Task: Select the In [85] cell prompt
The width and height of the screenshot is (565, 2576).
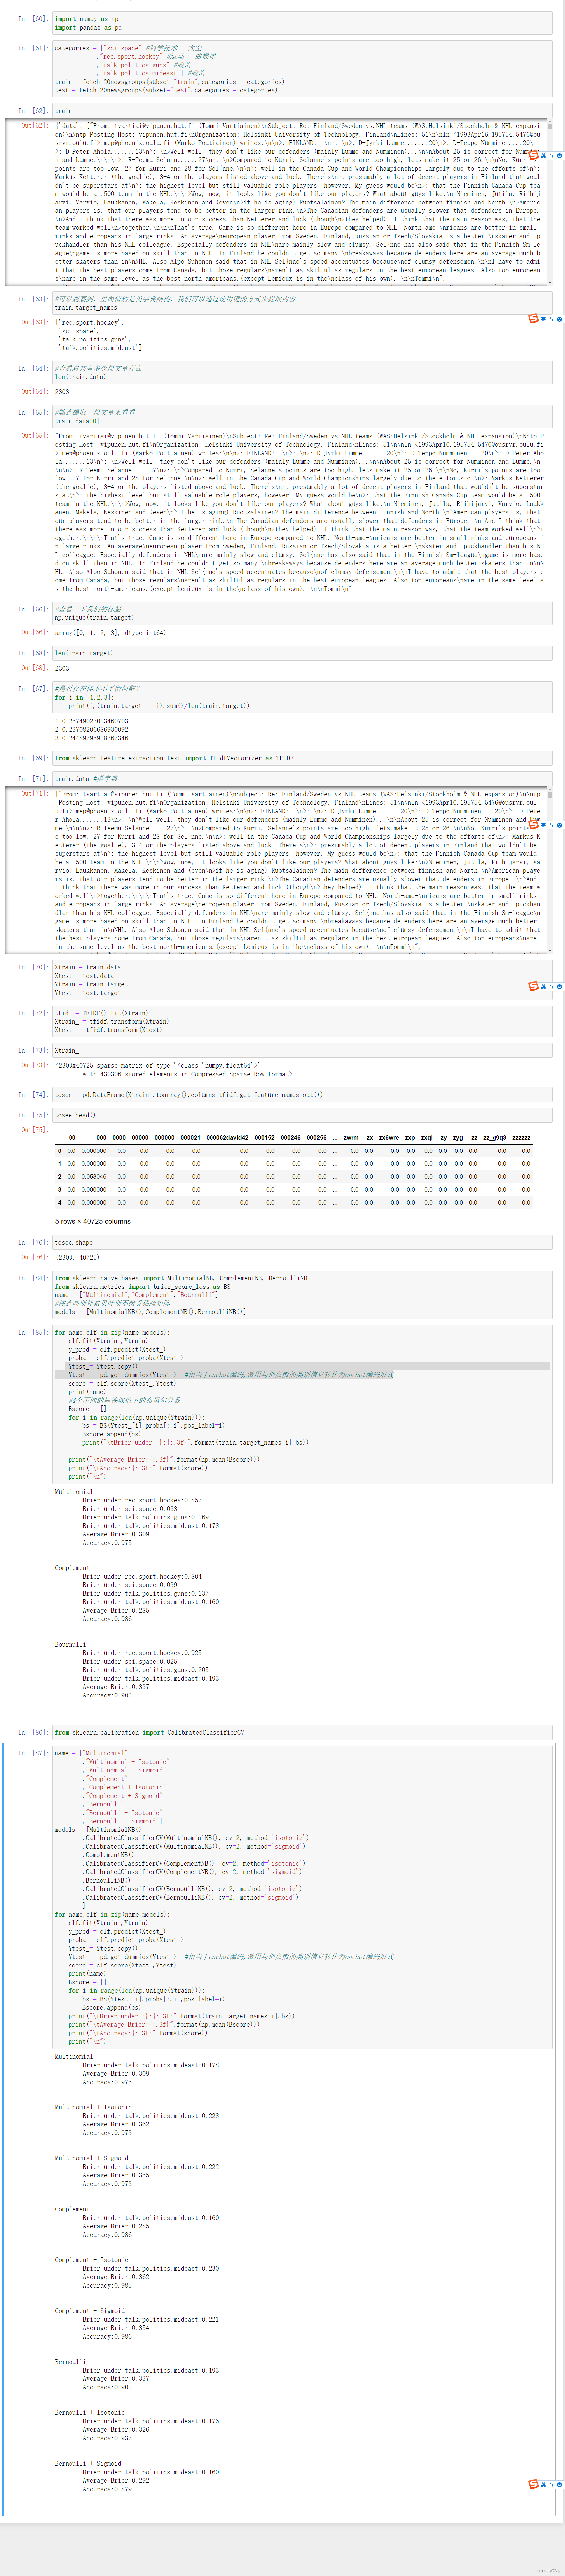Action: [x=33, y=1332]
